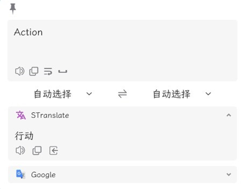Collapse the STranslate result panel
Screen dimensions: 244x189
tap(229, 115)
